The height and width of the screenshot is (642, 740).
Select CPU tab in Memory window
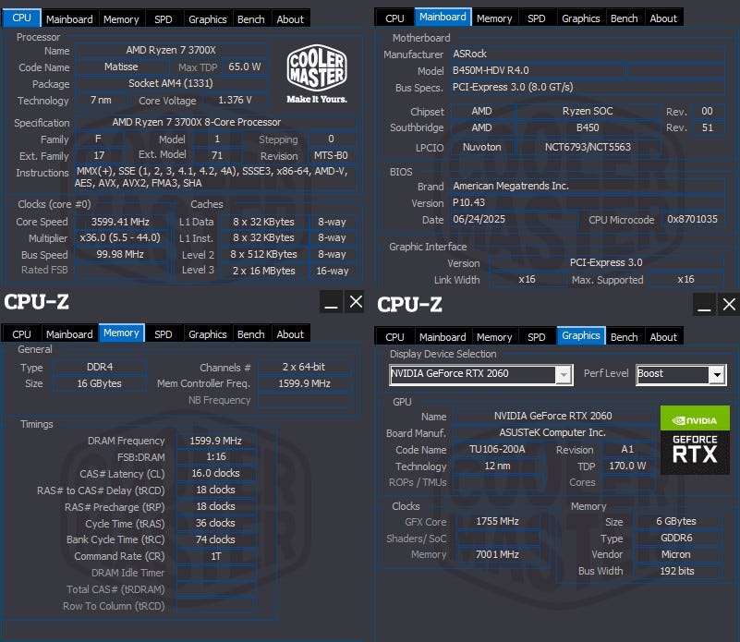(21, 334)
